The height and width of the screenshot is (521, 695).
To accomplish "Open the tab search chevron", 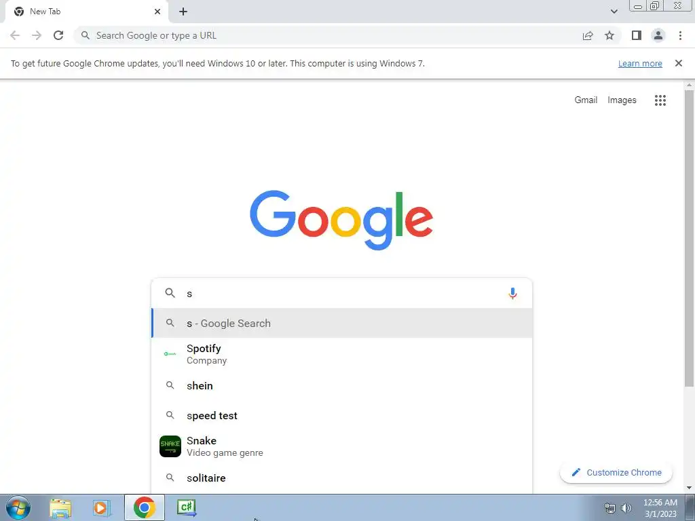I will tap(614, 12).
